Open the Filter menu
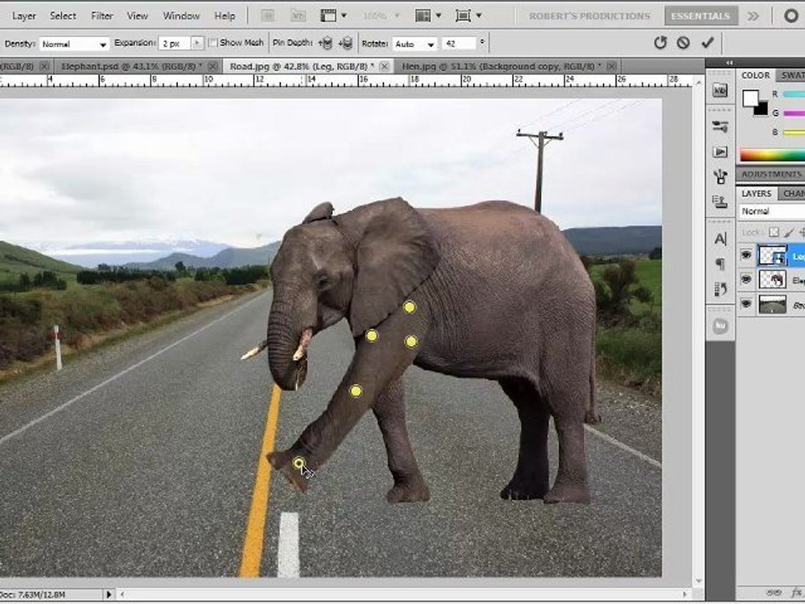 pos(102,16)
